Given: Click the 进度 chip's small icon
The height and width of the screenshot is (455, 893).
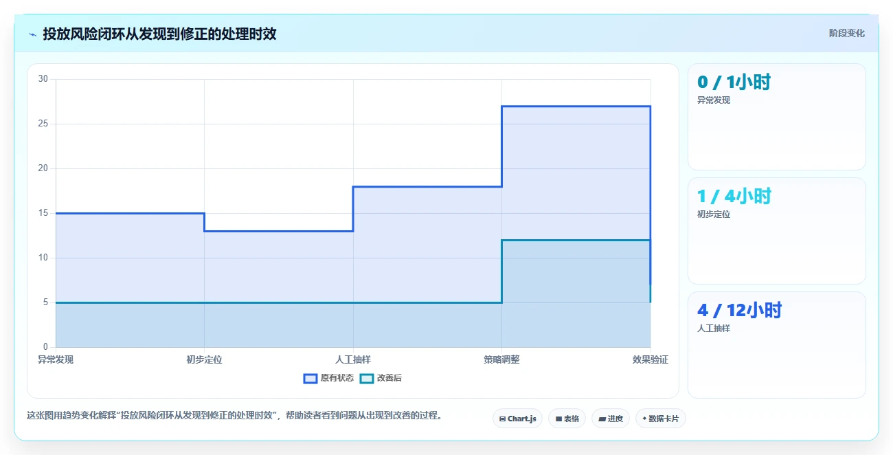Looking at the screenshot, I should [602, 419].
